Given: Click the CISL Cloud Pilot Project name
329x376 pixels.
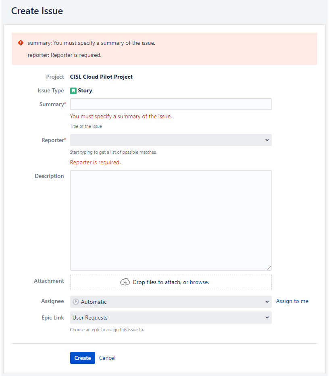Looking at the screenshot, I should point(101,77).
